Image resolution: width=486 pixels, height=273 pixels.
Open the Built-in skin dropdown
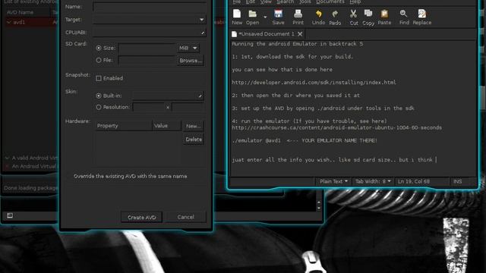point(168,96)
